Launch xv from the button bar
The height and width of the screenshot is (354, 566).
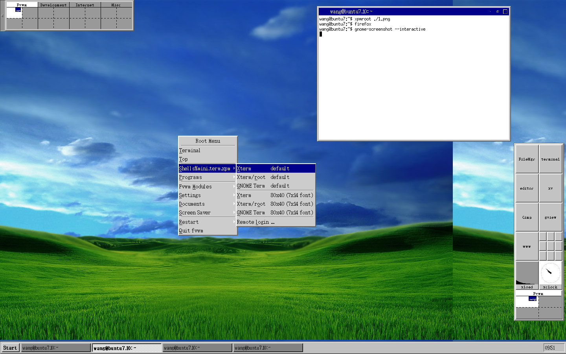(x=550, y=188)
